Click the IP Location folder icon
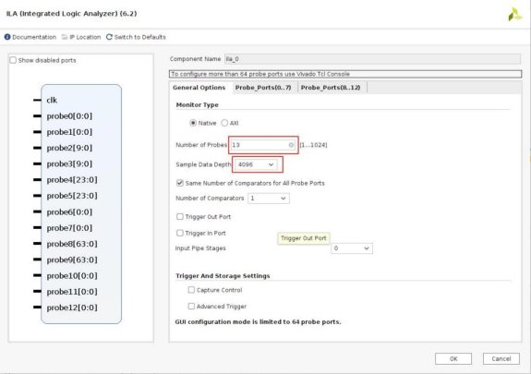This screenshot has height=374, width=531. pyautogui.click(x=65, y=37)
